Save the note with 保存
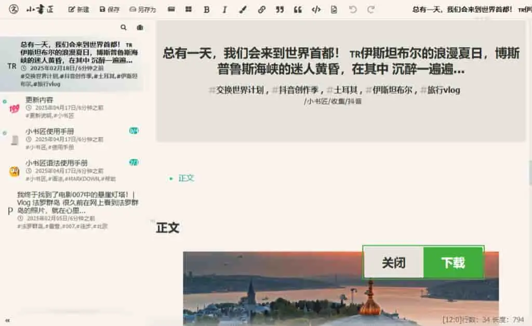This screenshot has width=532, height=326. (x=109, y=9)
